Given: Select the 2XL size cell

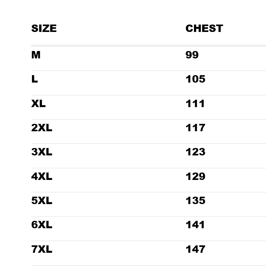Looking at the screenshot, I should click(42, 128).
